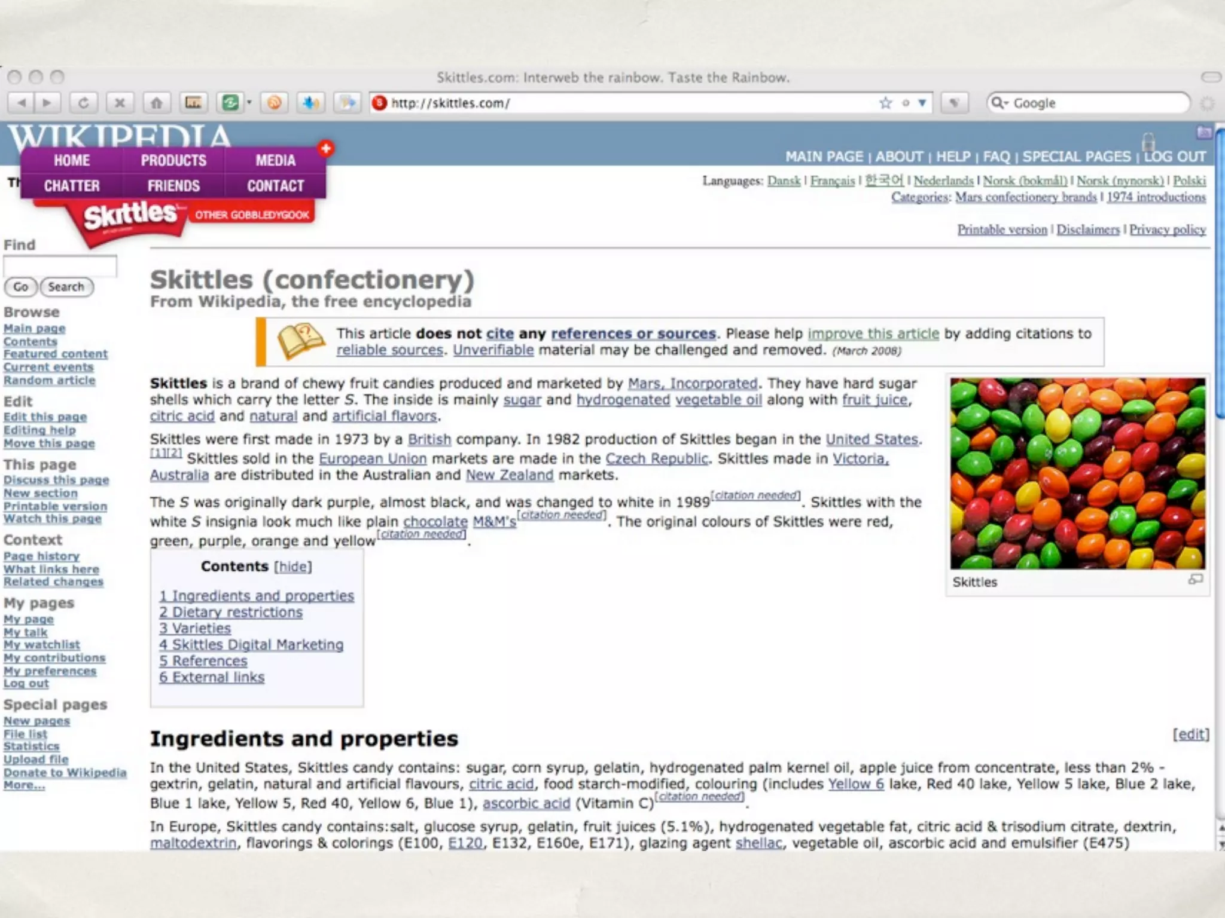Click the reload page icon
This screenshot has width=1225, height=918.
[x=83, y=103]
